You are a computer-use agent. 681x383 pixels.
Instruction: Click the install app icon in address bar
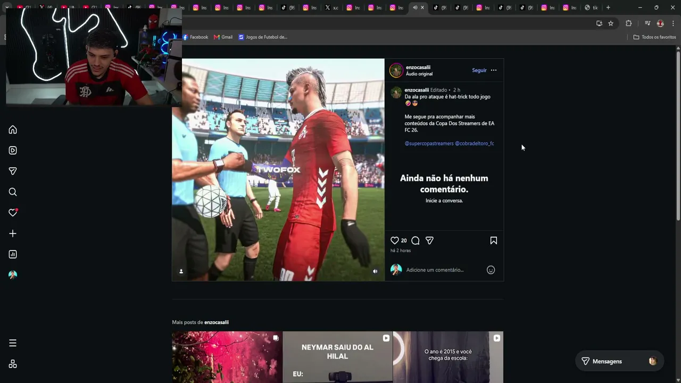point(599,23)
